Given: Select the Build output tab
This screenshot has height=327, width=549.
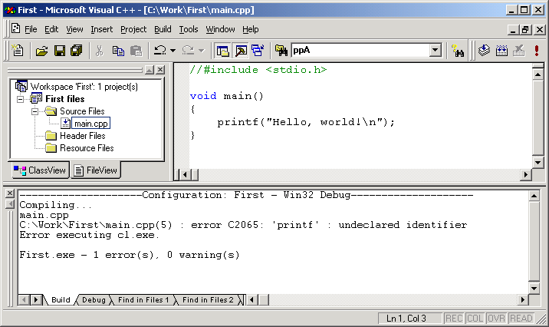Looking at the screenshot, I should [61, 300].
